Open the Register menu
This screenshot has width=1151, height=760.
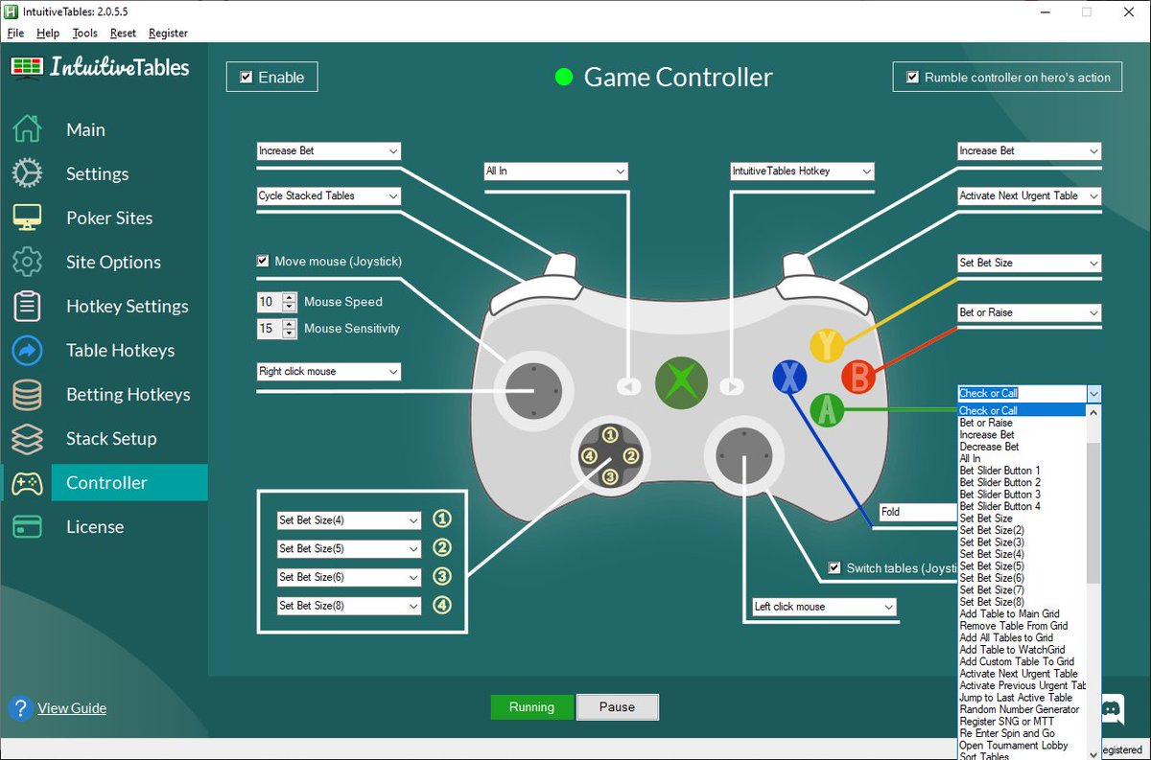pyautogui.click(x=168, y=33)
